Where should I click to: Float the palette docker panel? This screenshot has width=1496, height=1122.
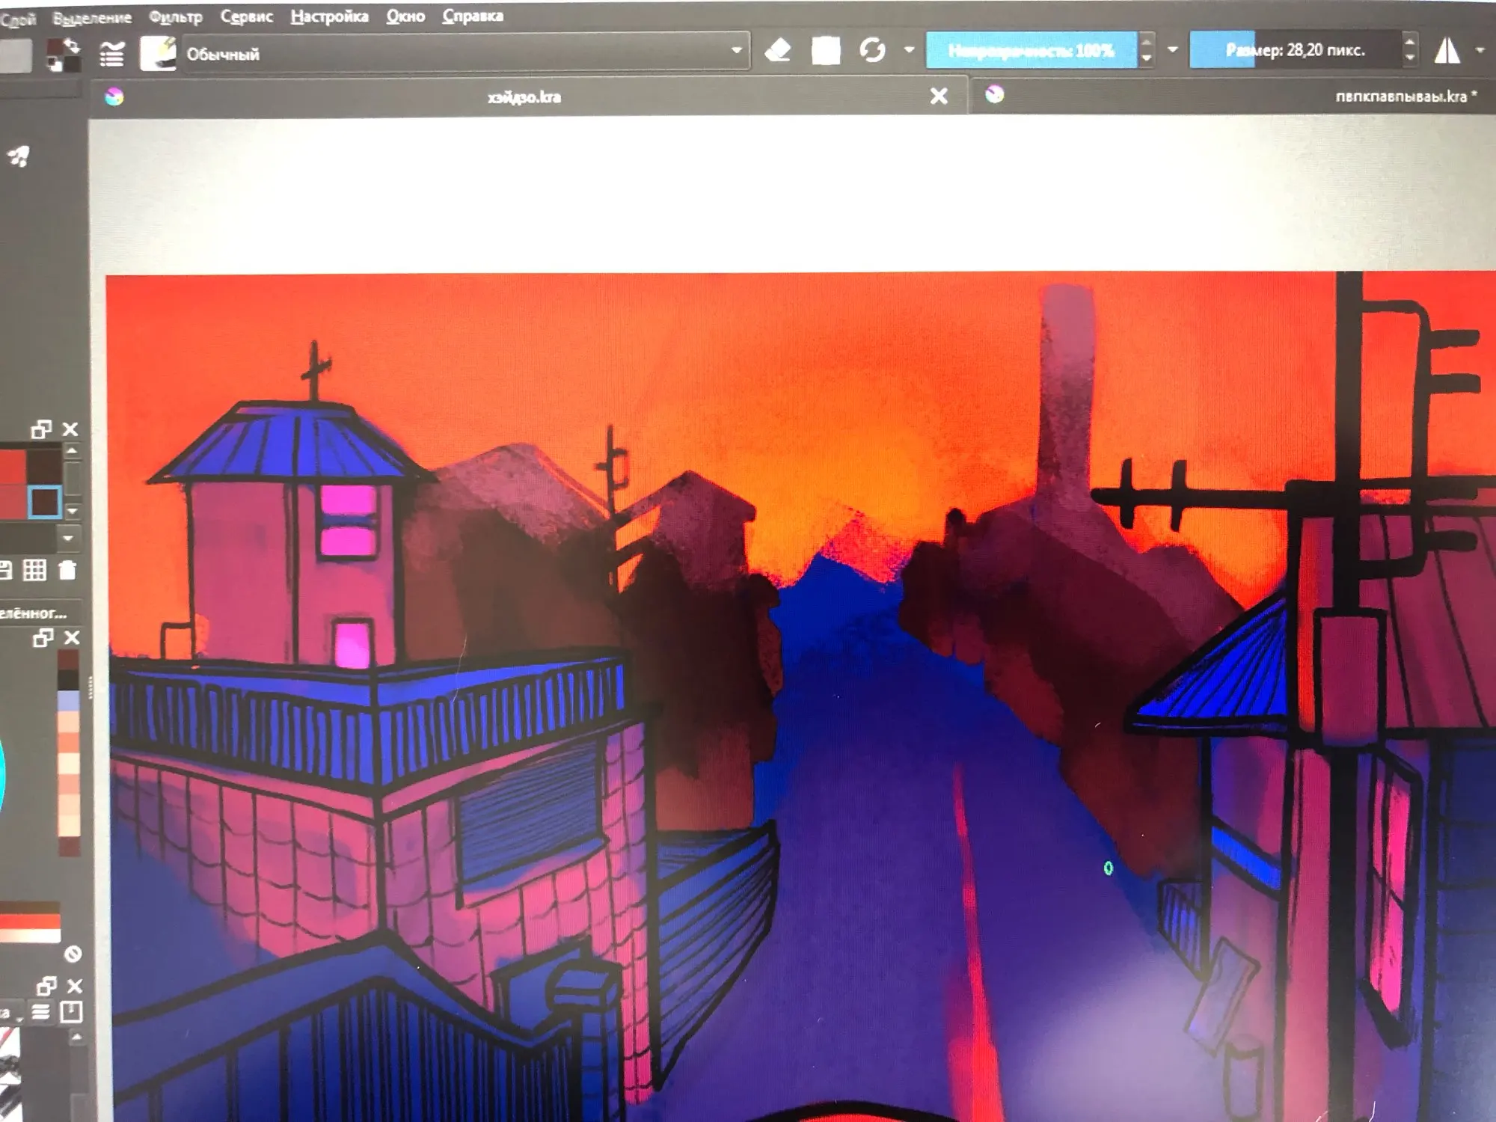tap(40, 429)
